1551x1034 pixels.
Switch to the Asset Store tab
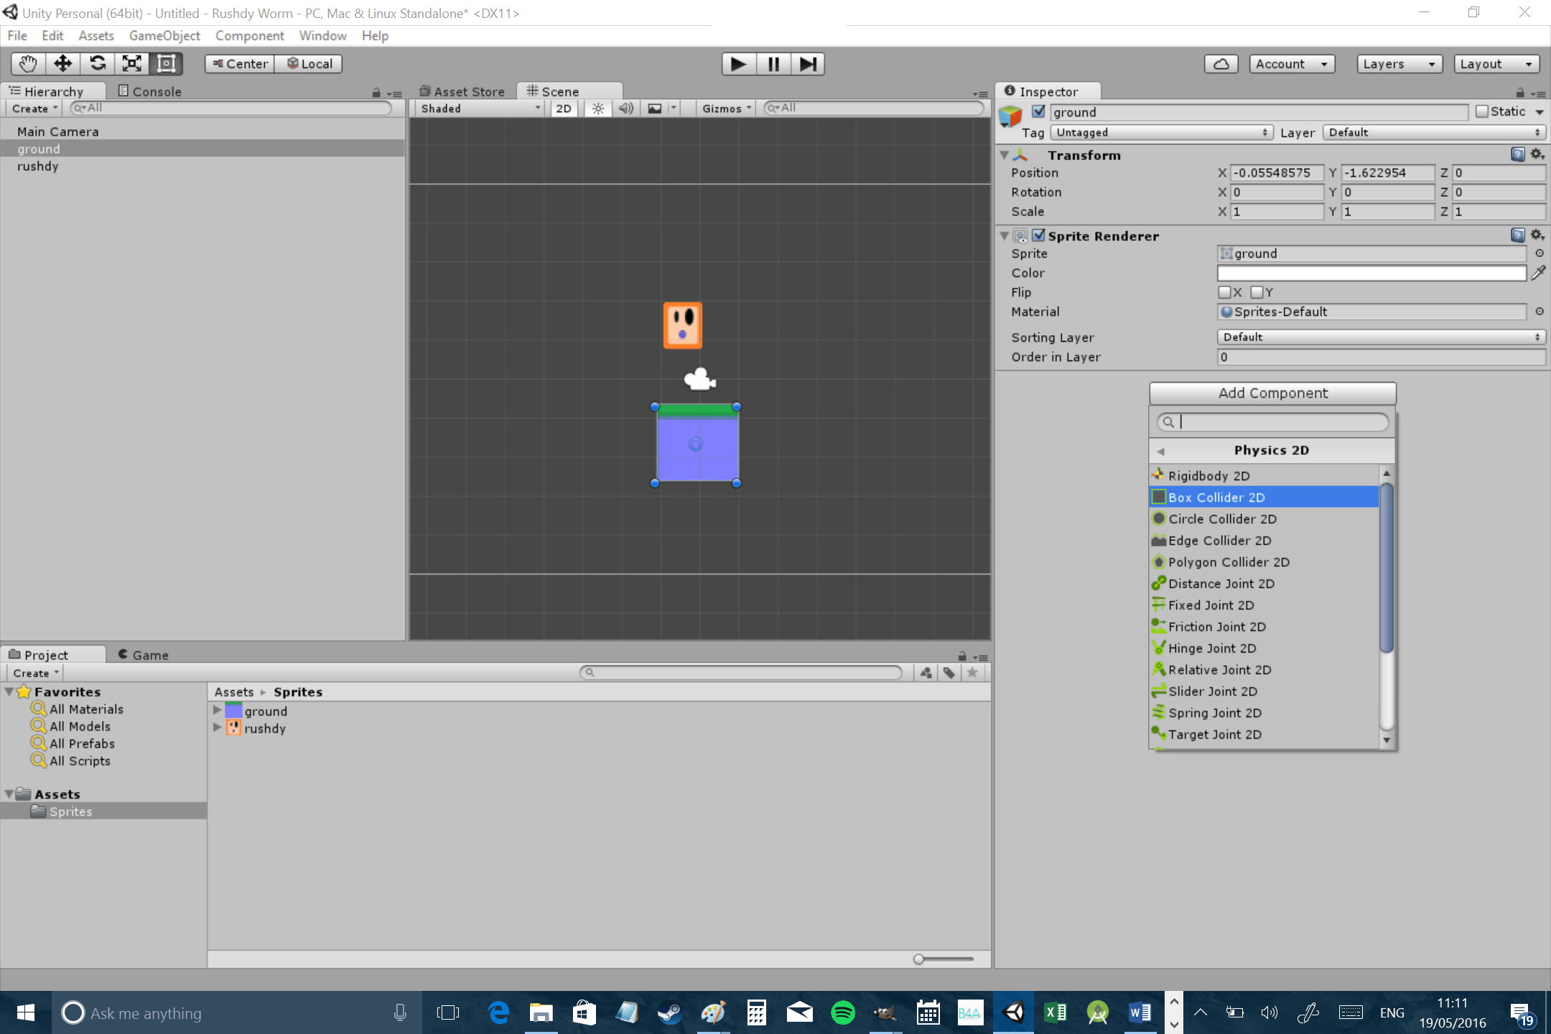point(462,91)
